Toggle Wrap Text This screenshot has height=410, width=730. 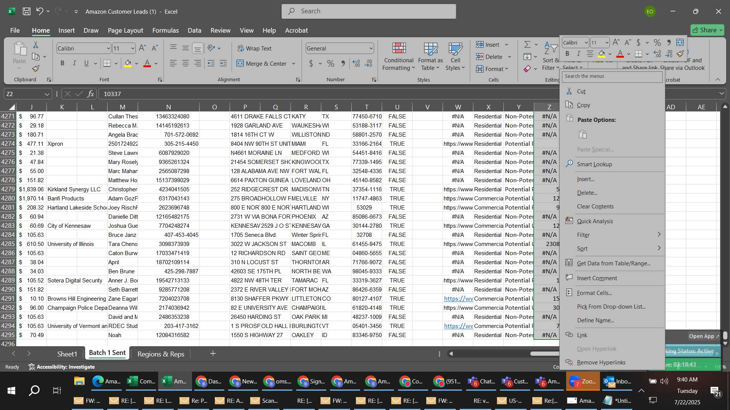click(254, 48)
